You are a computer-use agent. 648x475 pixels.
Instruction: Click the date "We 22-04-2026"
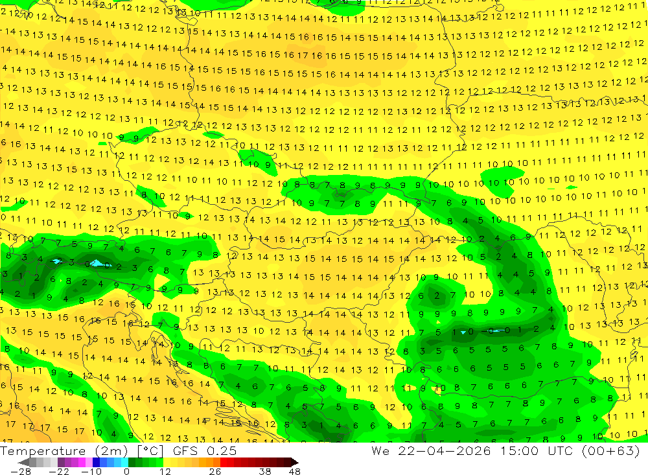(x=431, y=450)
